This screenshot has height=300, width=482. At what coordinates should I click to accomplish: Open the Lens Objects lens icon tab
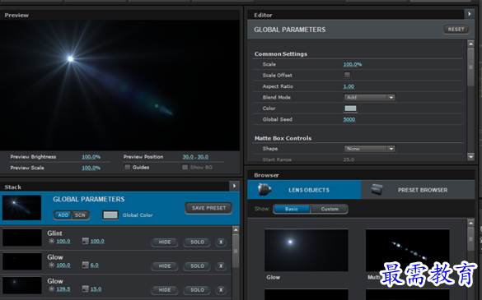click(264, 190)
